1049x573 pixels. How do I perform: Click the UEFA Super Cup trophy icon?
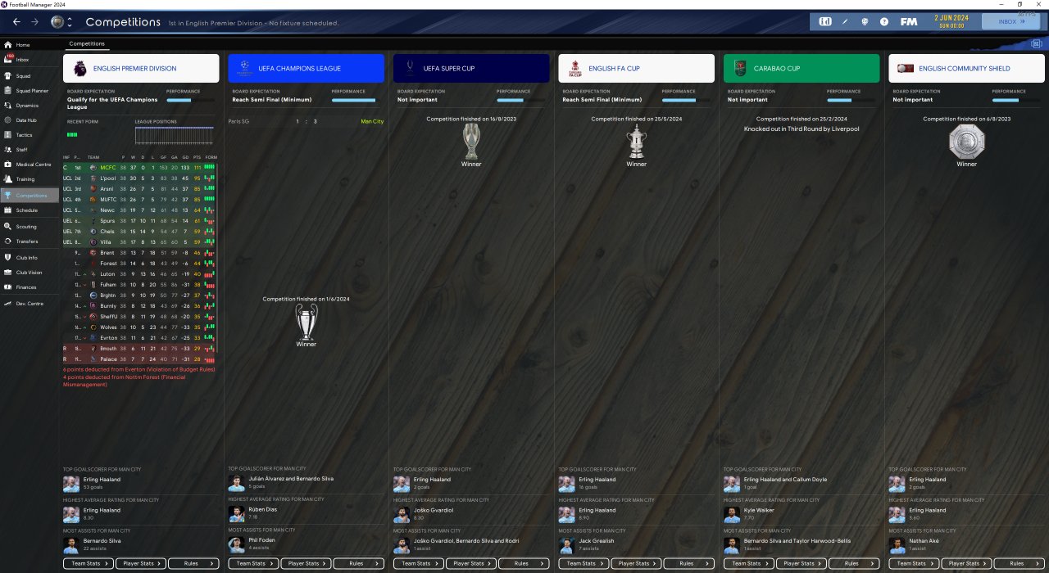click(x=471, y=142)
